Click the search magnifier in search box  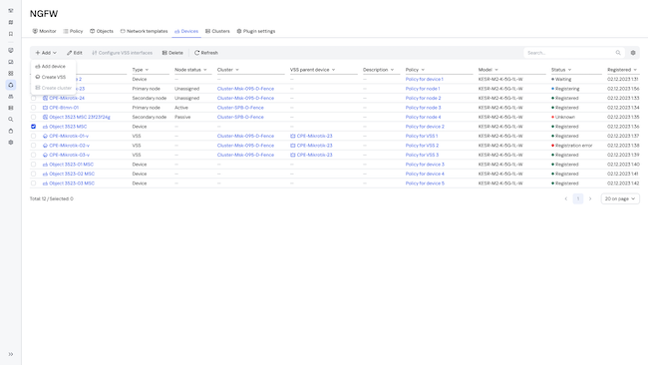[x=618, y=53]
